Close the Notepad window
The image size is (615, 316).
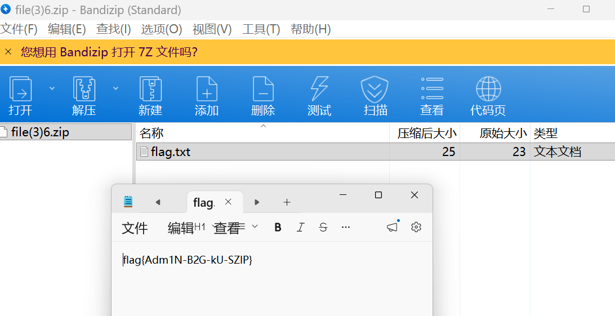point(414,195)
